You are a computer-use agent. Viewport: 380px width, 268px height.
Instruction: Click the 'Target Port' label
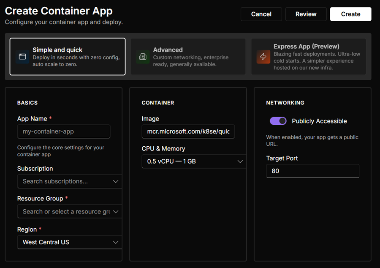pyautogui.click(x=282, y=158)
